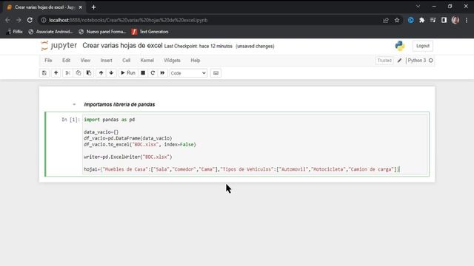The image size is (474, 266).
Task: Bookmark this tab star icon
Action: coord(397,20)
